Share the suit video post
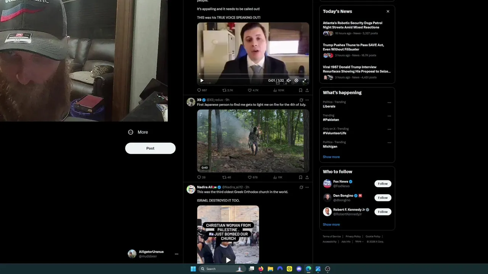 coord(307,90)
